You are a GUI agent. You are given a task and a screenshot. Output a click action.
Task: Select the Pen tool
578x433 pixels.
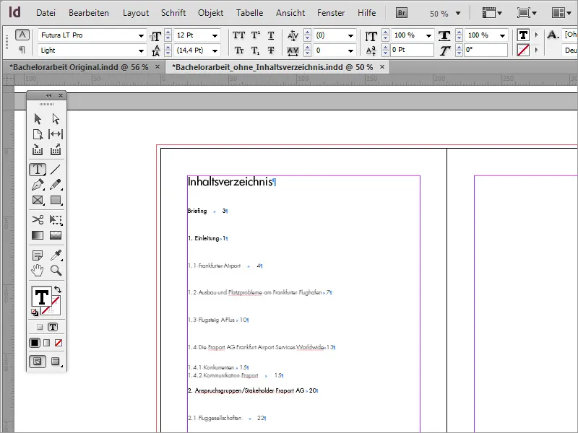[x=38, y=185]
